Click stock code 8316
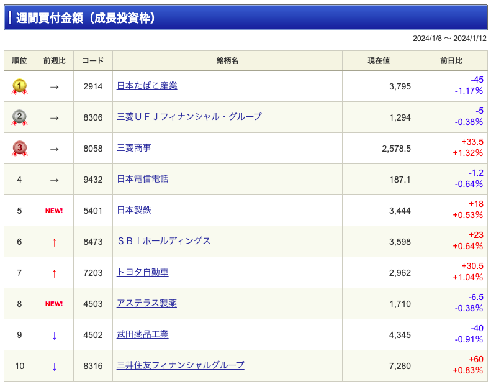Image resolution: width=491 pixels, height=384 pixels. click(93, 366)
